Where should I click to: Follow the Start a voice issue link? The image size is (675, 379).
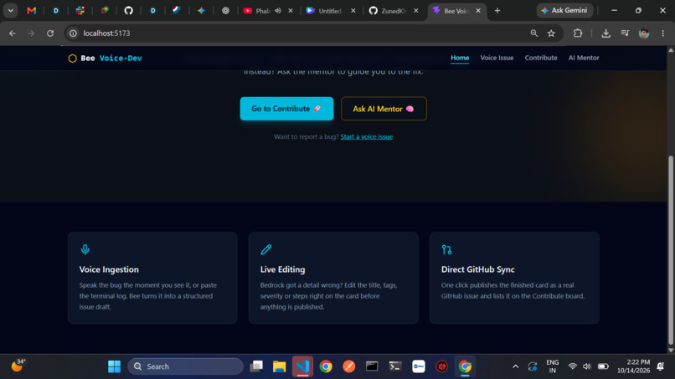point(366,137)
